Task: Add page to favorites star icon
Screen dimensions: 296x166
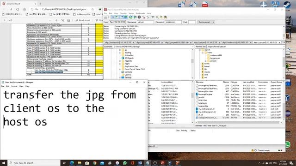Action: (92, 9)
